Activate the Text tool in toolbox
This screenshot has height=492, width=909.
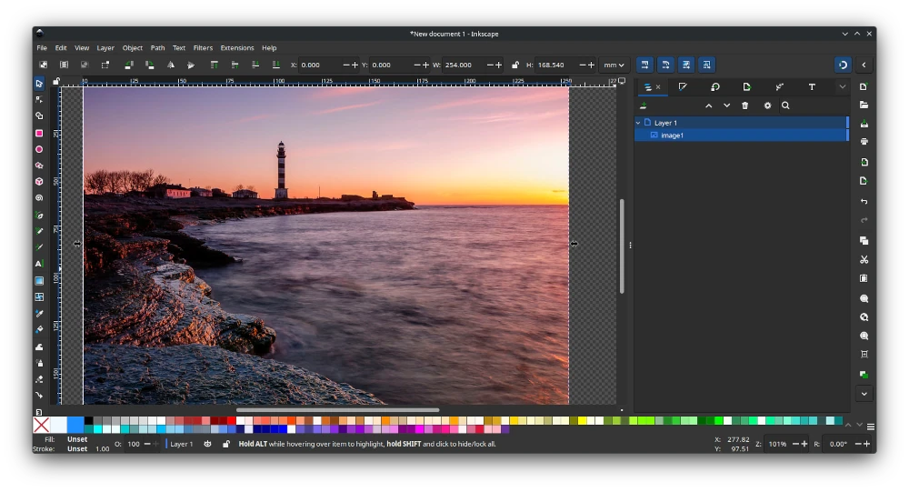coord(39,264)
